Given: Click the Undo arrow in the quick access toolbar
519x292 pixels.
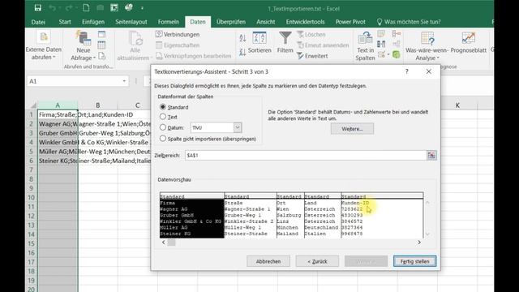Looking at the screenshot, I should coord(52,8).
